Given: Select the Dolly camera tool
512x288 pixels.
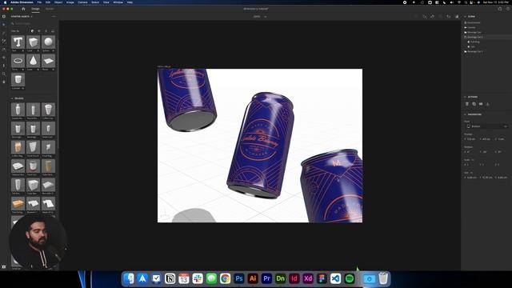Looking at the screenshot, I should (4, 66).
